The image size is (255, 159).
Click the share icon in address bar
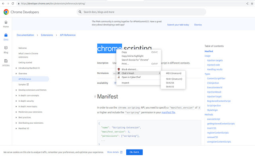[247, 4]
